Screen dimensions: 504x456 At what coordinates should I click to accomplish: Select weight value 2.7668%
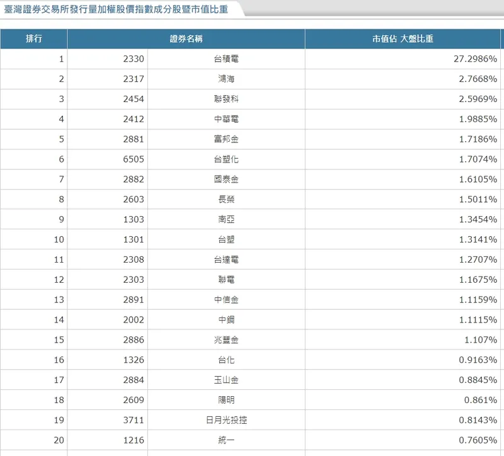click(x=478, y=79)
